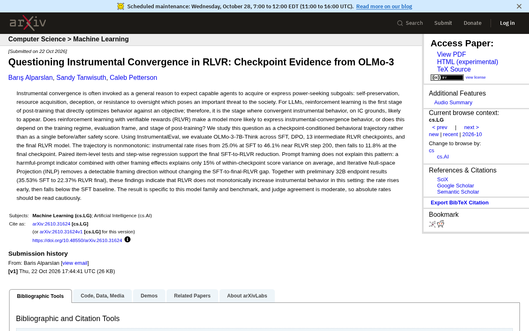Open the DOI info icon
Image resolution: width=529 pixels, height=331 pixels.
[x=127, y=240]
